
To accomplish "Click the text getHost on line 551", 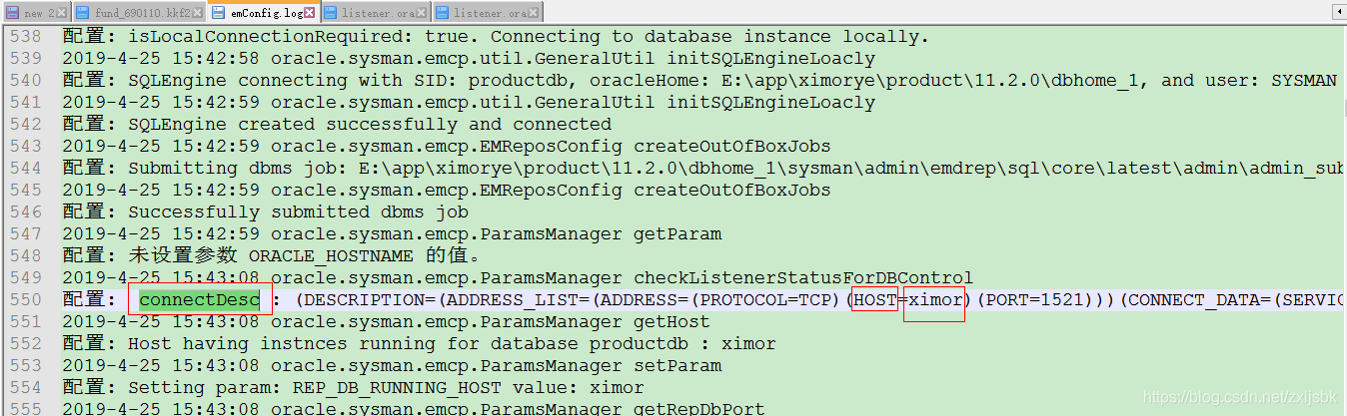I will click(x=672, y=322).
